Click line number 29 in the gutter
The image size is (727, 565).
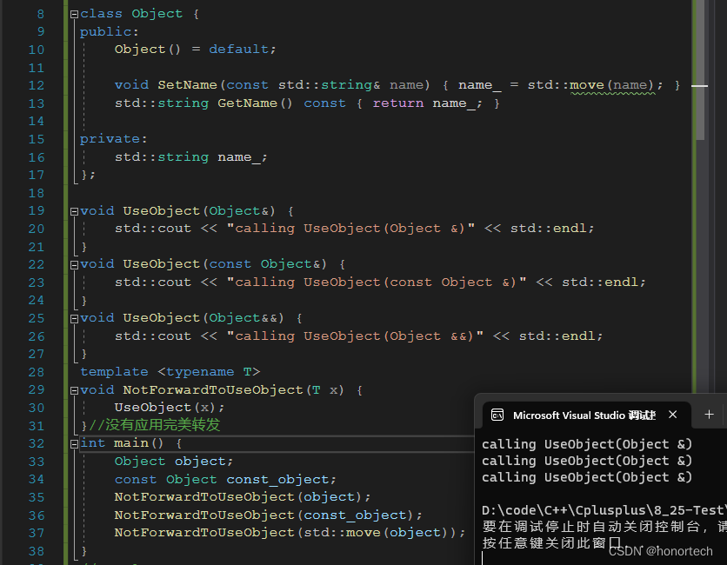[37, 389]
